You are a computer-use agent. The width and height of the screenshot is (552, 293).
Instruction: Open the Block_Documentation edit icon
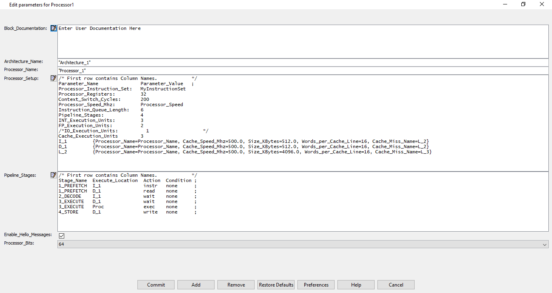[54, 28]
